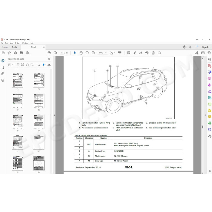Select the arrow selection tool
212x212 pixels.
(x=75, y=53)
